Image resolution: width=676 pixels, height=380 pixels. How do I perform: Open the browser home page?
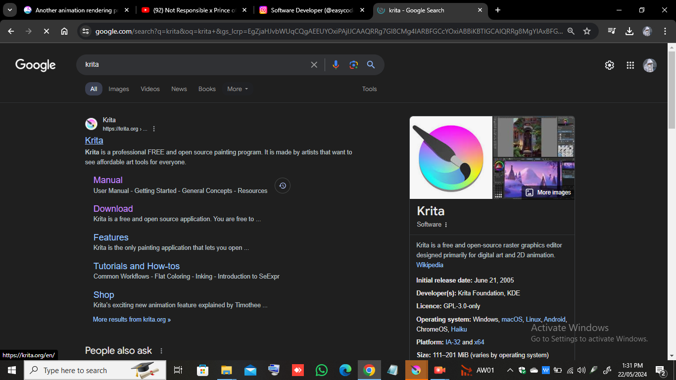point(64,31)
